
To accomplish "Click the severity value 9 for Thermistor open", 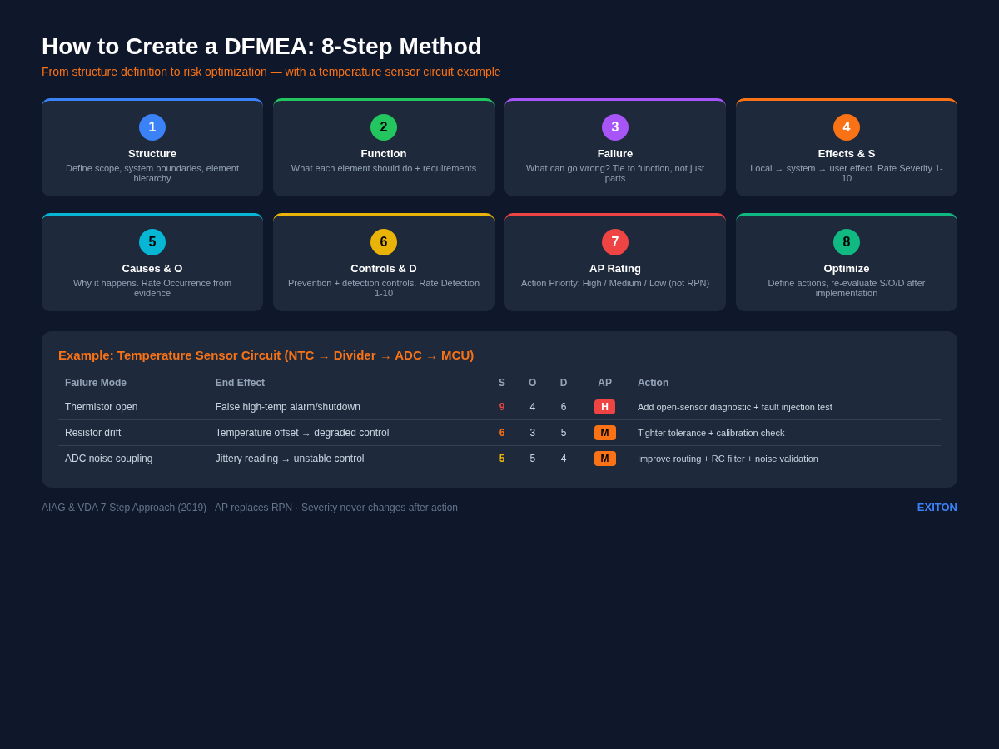I will tap(501, 407).
